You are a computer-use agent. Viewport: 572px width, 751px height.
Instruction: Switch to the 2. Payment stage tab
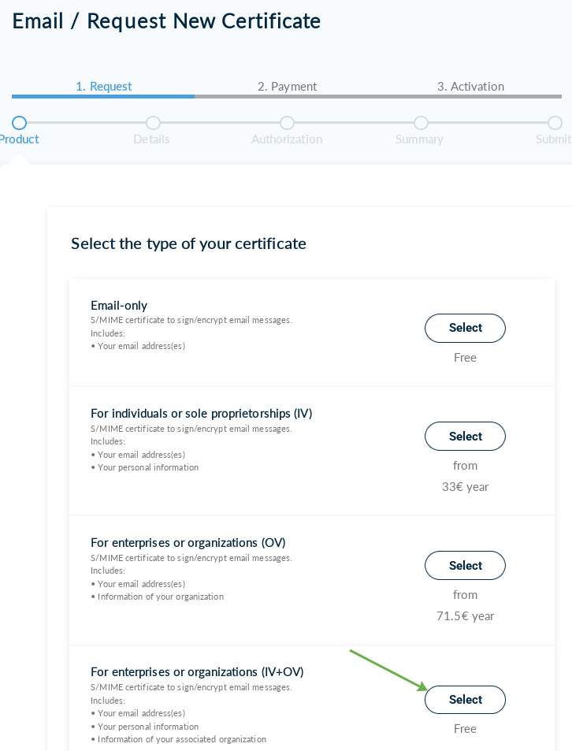pyautogui.click(x=287, y=87)
